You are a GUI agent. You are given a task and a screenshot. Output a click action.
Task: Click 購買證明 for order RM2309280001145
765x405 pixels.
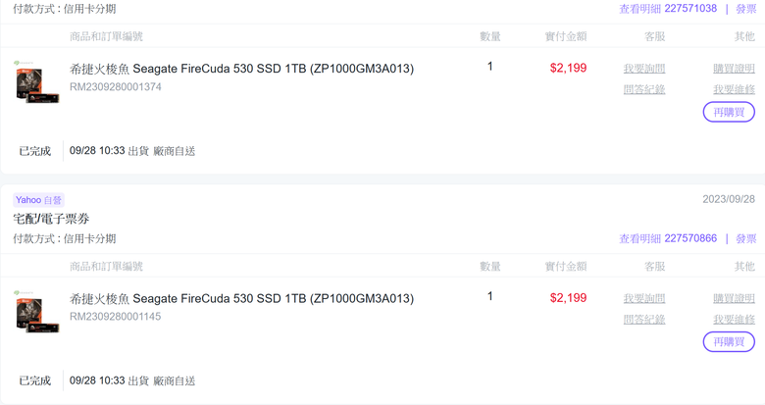[734, 298]
